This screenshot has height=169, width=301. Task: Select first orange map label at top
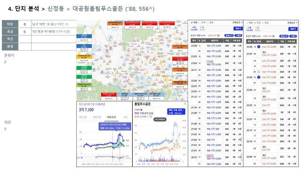(x=115, y=25)
